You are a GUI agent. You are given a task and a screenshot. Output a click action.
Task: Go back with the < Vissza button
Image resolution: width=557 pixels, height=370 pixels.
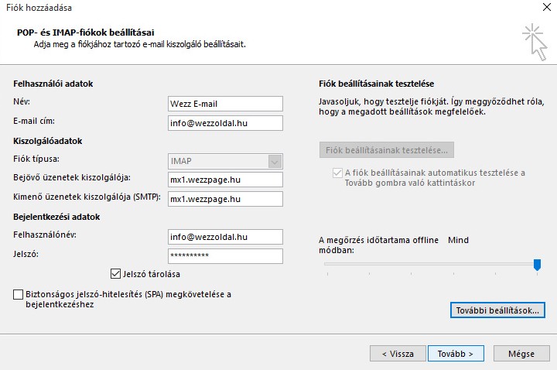click(x=398, y=354)
